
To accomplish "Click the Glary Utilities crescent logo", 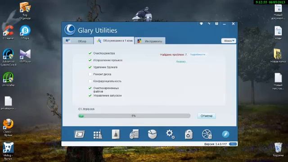I will coord(70,30).
